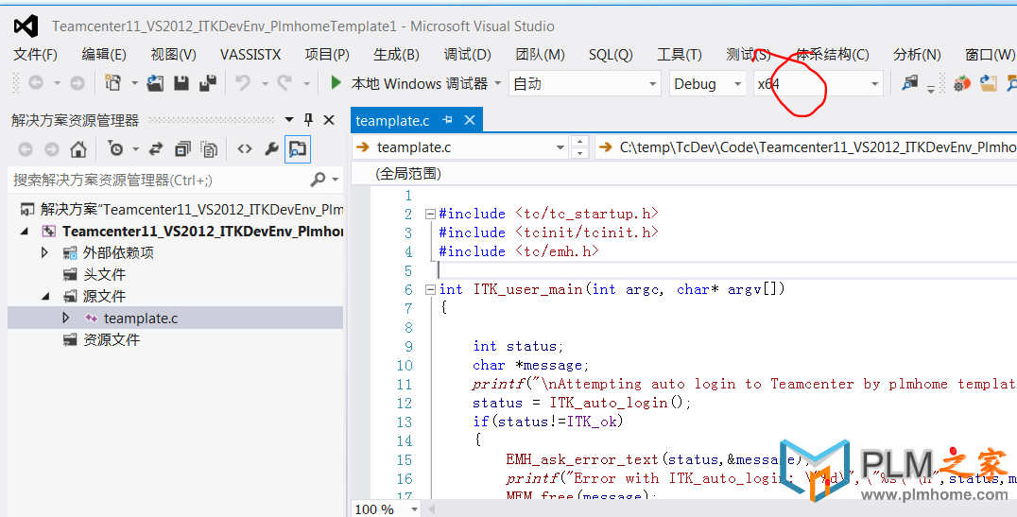The image size is (1017, 517).
Task: Click the tomato VASSISTX options icon
Action: pyautogui.click(x=962, y=83)
